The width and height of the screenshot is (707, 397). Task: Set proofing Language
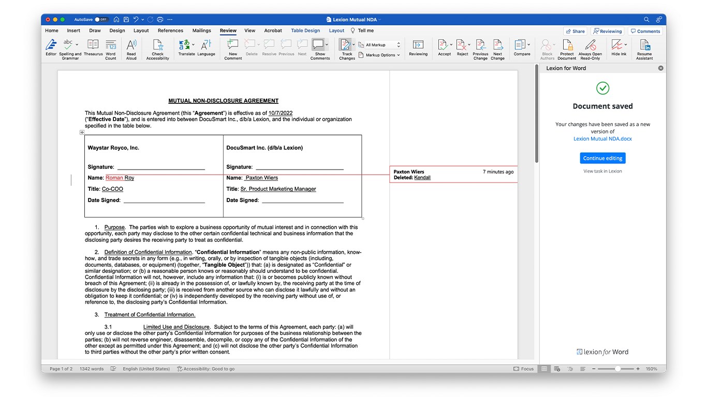coord(206,48)
